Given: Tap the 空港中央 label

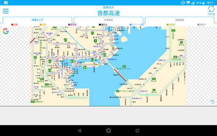Looking at the screenshot, I should coord(119,48).
